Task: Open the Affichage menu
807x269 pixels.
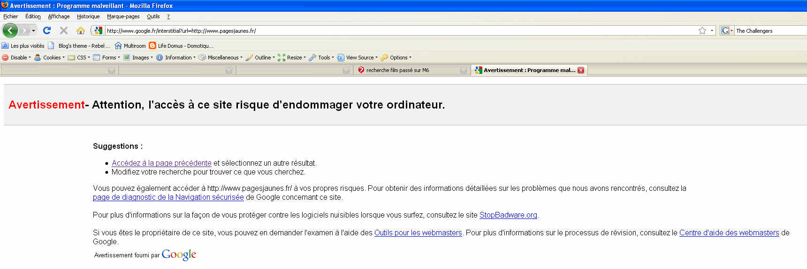Action: [59, 16]
